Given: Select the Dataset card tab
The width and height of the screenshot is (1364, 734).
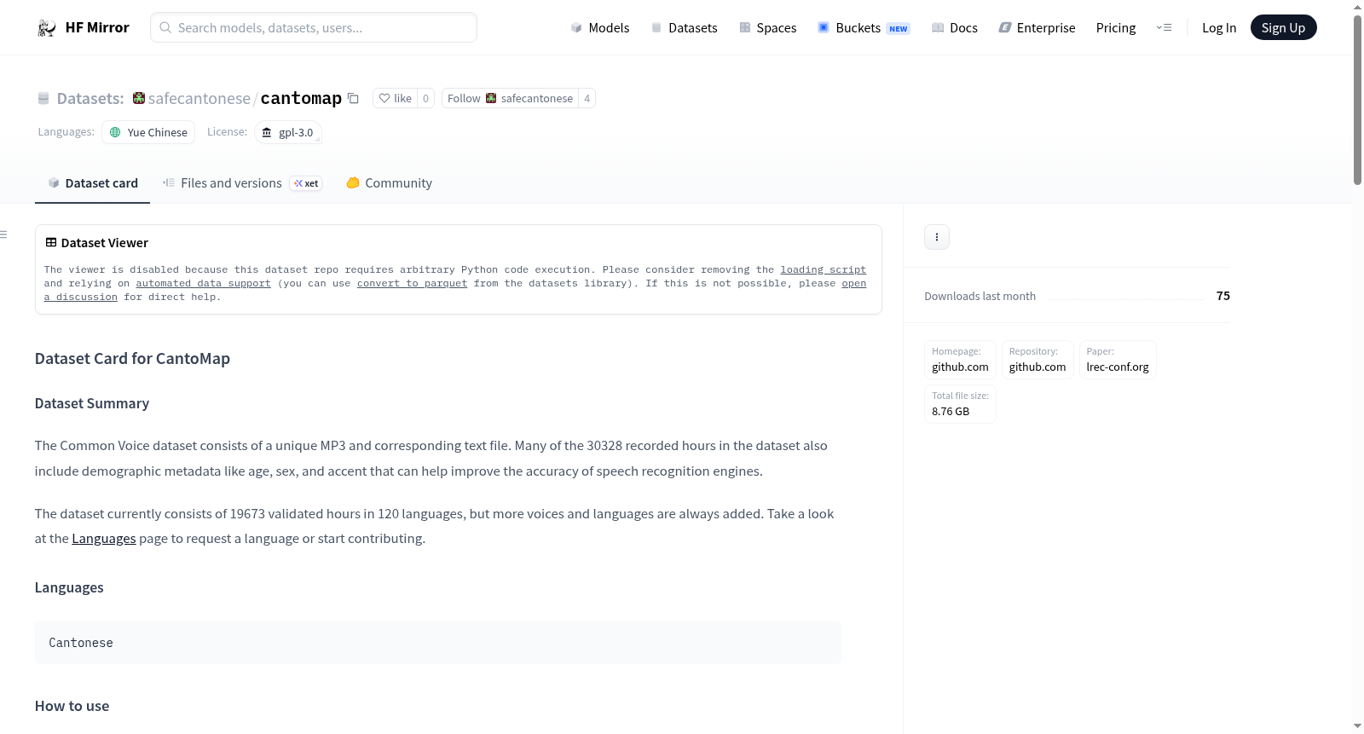Looking at the screenshot, I should point(92,183).
